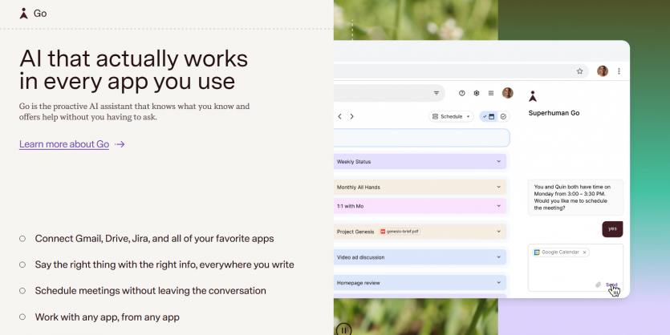Go to the previous calendar period arrow
This screenshot has height=335, width=670.
pos(339,116)
